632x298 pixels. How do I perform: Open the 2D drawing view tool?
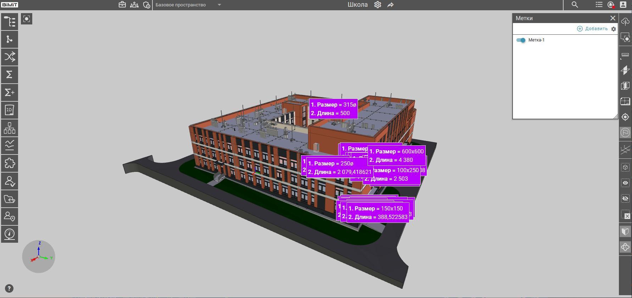coord(10,110)
